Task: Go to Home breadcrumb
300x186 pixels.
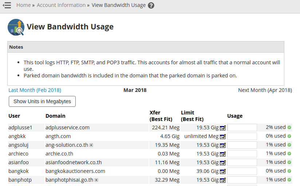Action: tap(23, 5)
